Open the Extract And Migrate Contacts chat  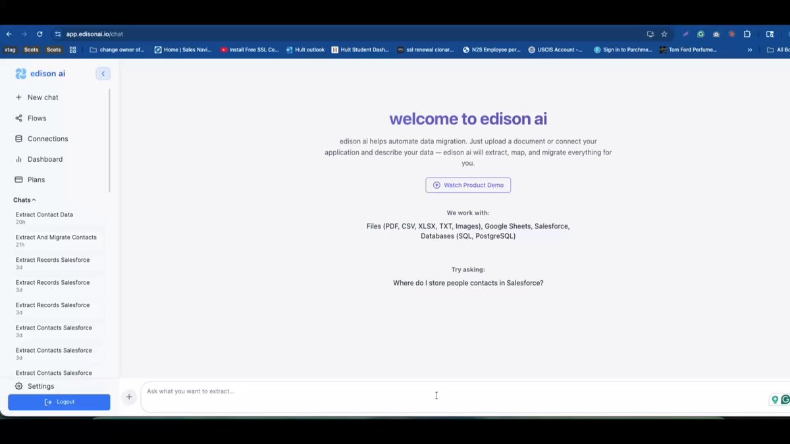[59, 240]
